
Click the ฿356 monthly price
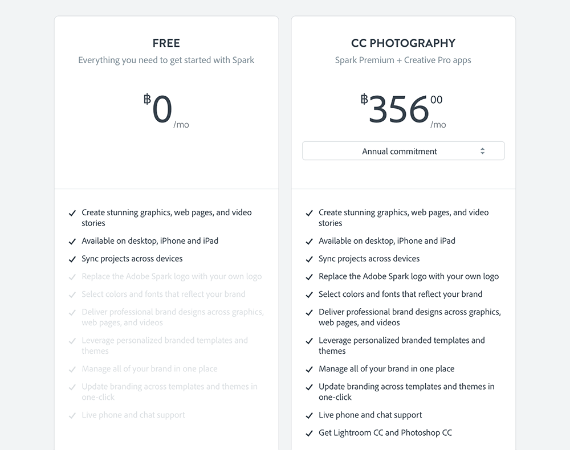pos(399,109)
